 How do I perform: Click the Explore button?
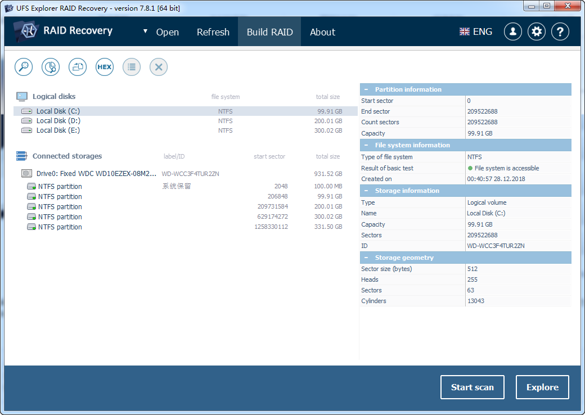542,387
